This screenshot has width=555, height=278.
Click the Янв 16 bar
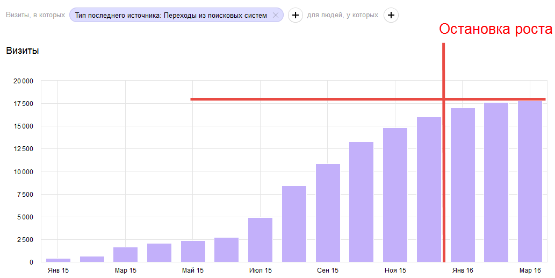click(463, 185)
